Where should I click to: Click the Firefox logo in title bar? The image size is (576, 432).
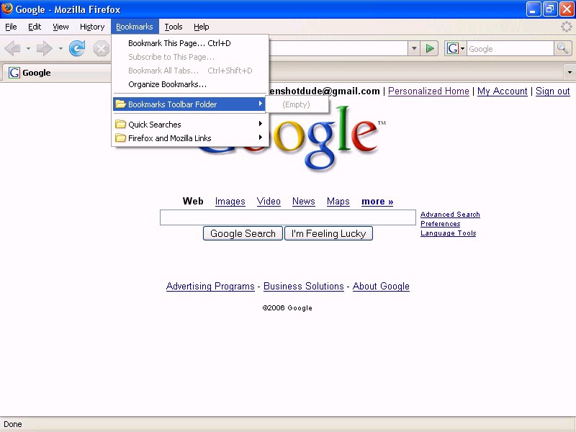point(7,9)
